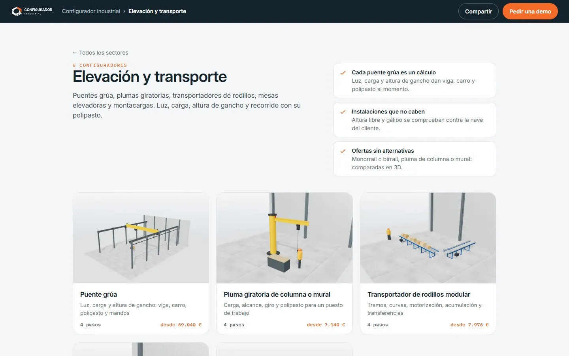This screenshot has height=356, width=569.
Task: Open the Transportador de rodillos 3D preview image
Action: (428, 238)
